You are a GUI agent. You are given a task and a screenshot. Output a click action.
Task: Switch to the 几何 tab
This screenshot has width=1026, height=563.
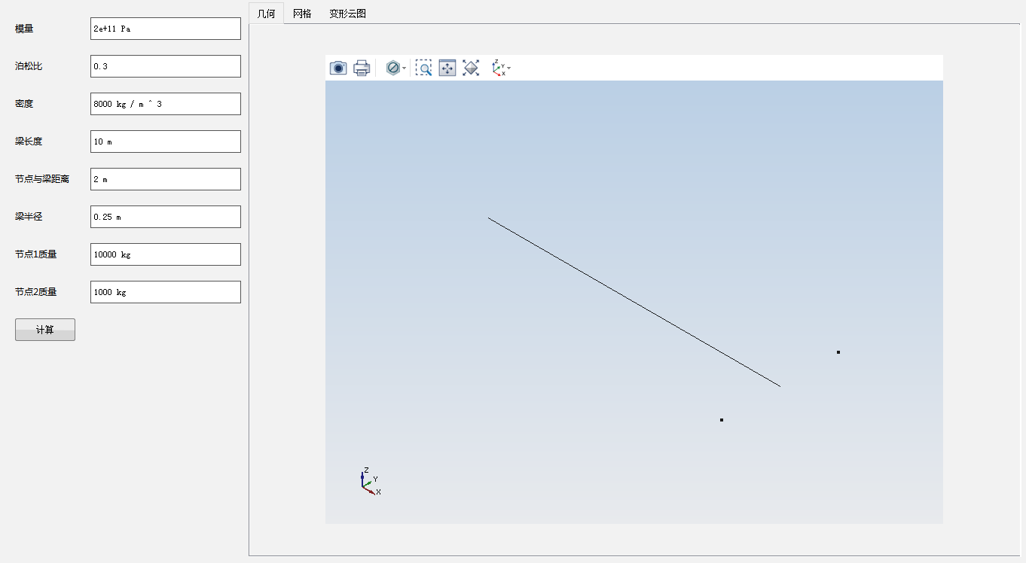coord(267,14)
